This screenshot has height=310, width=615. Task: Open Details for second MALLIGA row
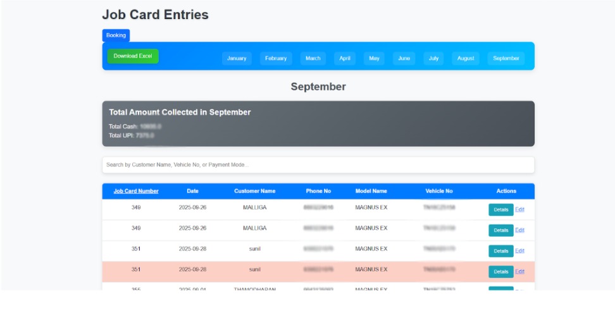[500, 230]
